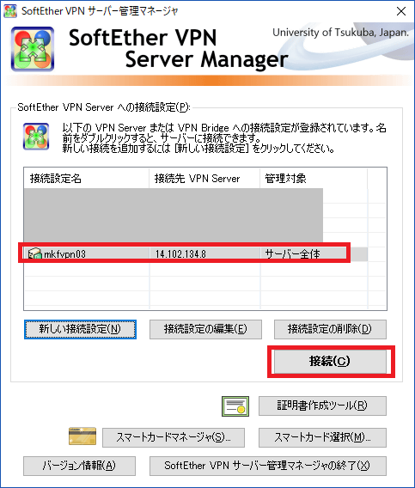Show バージョン情報(A)

point(79,466)
